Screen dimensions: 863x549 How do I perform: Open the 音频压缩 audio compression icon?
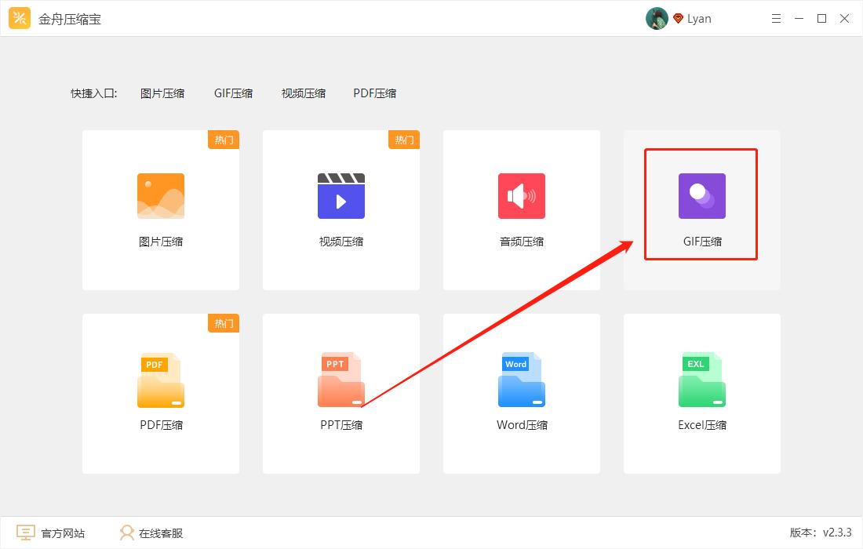tap(521, 196)
